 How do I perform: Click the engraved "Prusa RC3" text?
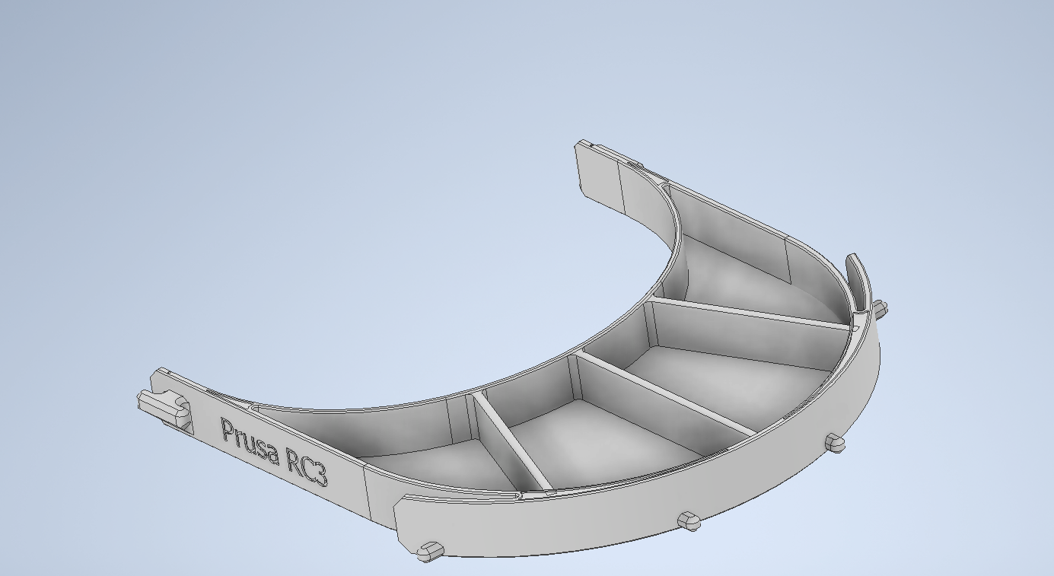274,452
